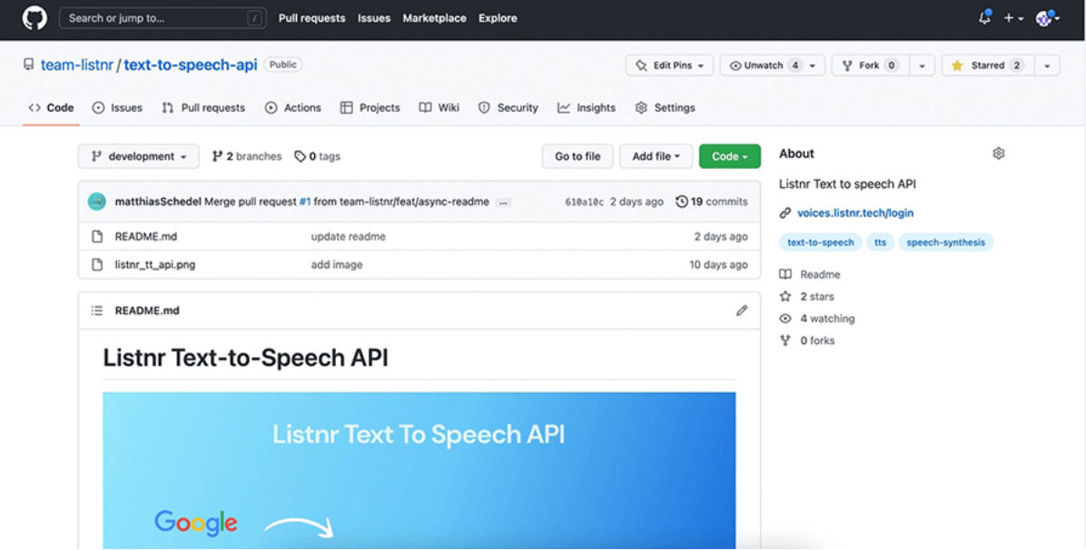Switch to the Projects tab
Viewport: 1086px width, 550px height.
[x=370, y=107]
